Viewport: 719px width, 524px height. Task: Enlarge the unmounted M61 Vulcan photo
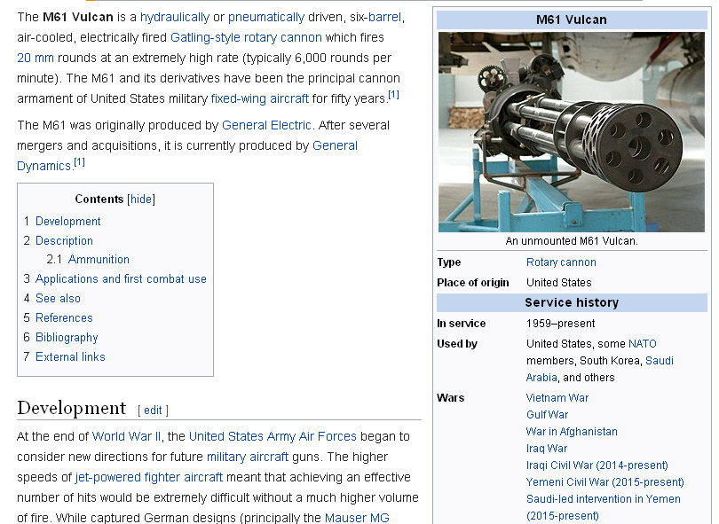click(x=572, y=132)
